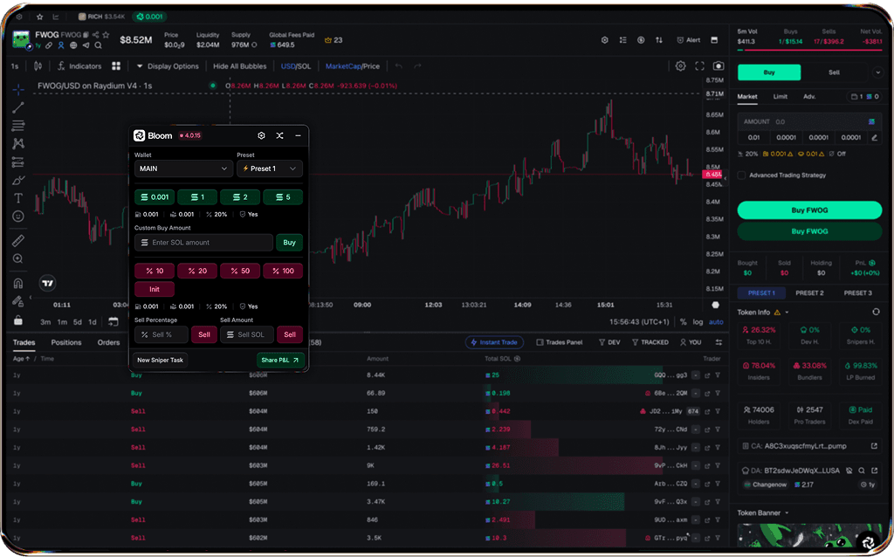Toggle the magnet snap tool
This screenshot has height=557, width=894.
point(18,284)
